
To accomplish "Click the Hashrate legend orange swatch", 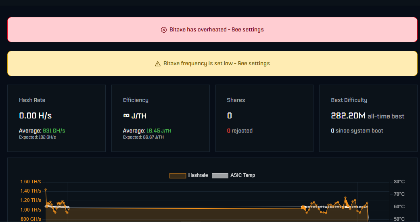I will click(x=178, y=175).
